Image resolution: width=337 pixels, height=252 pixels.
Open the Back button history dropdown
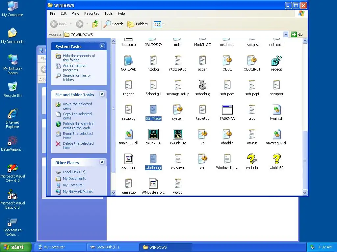coord(70,24)
